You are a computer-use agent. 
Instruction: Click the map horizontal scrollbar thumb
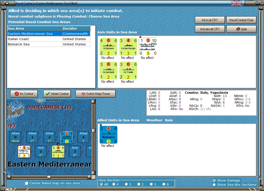49,177
